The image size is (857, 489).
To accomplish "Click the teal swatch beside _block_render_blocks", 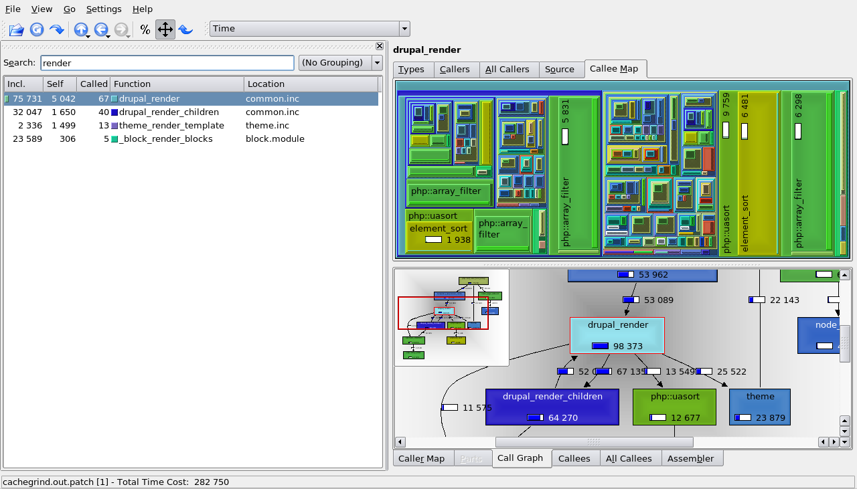I will coord(114,140).
